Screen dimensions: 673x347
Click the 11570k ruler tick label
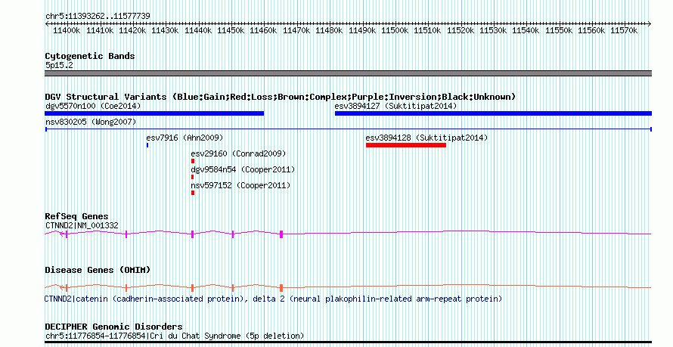tap(624, 31)
